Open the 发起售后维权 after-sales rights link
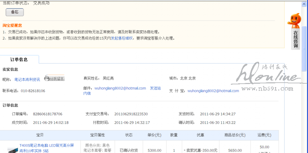This screenshot has width=308, height=153. click(121, 38)
